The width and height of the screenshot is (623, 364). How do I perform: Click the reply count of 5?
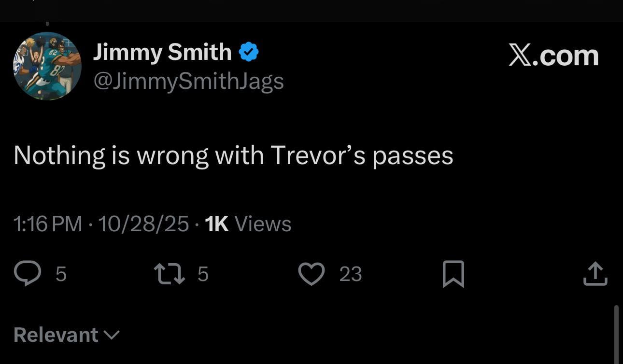[61, 274]
